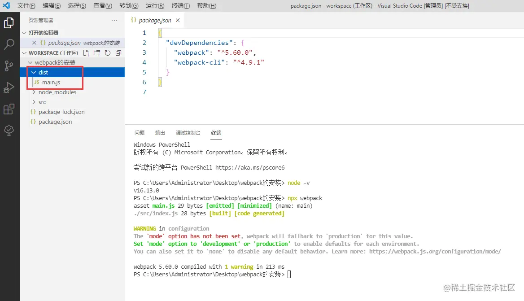Click line number 7 in the editor gutter
This screenshot has width=524, height=301.
(x=144, y=92)
